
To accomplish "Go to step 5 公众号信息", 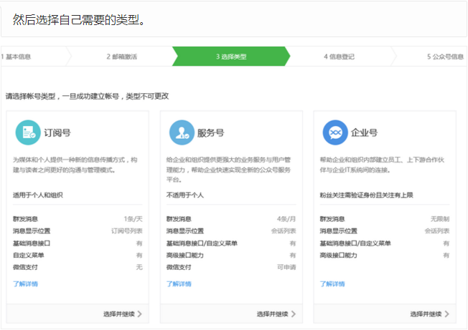I will click(x=445, y=57).
